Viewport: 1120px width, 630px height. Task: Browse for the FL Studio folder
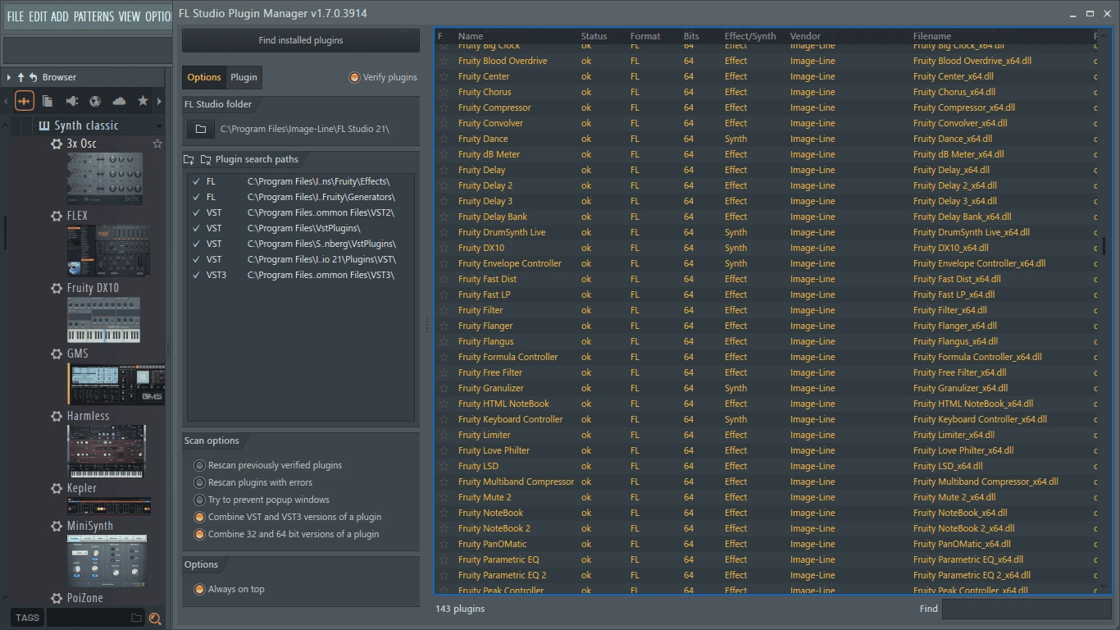click(200, 129)
